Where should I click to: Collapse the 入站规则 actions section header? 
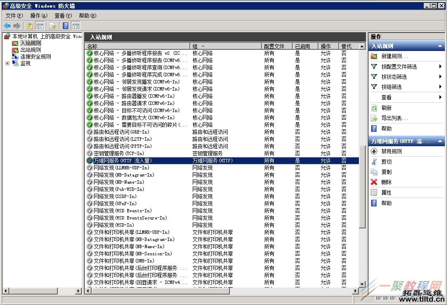pos(440,46)
